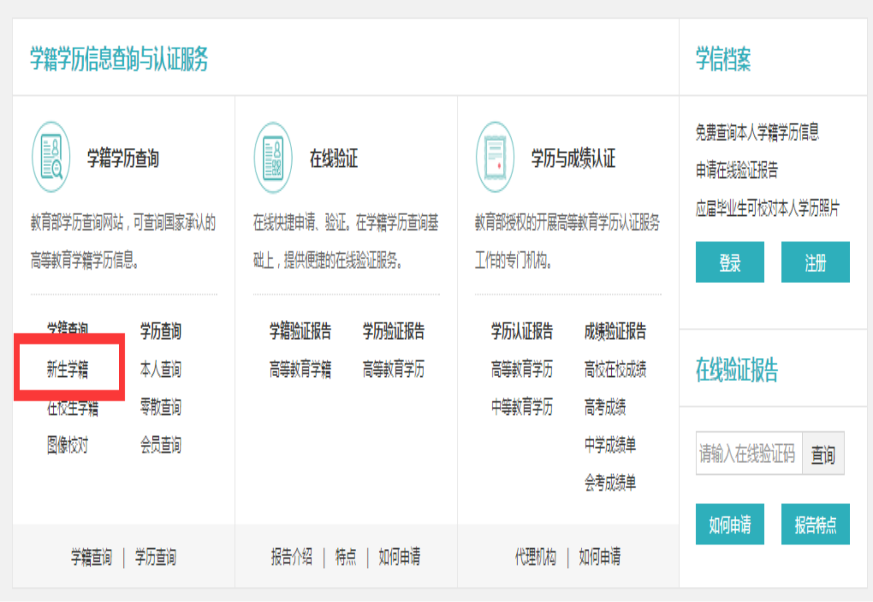
Task: Open 中等教育学历 link
Action: click(522, 407)
